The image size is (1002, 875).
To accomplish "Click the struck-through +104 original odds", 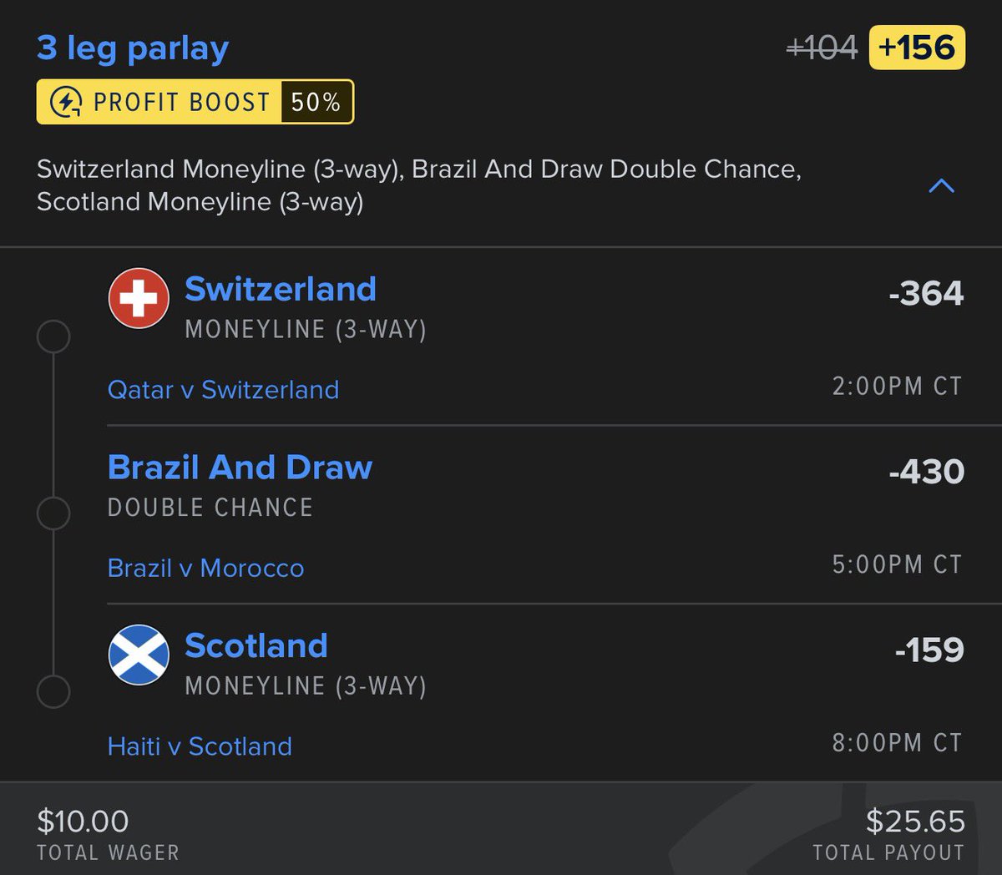I will coord(822,48).
